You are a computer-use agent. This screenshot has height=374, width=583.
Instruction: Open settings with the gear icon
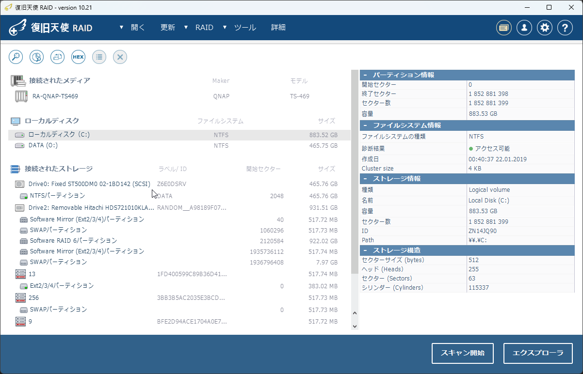pos(545,28)
